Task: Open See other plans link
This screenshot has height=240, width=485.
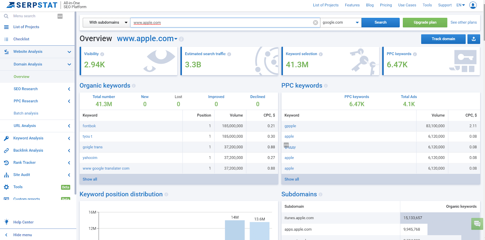Action: click(463, 22)
